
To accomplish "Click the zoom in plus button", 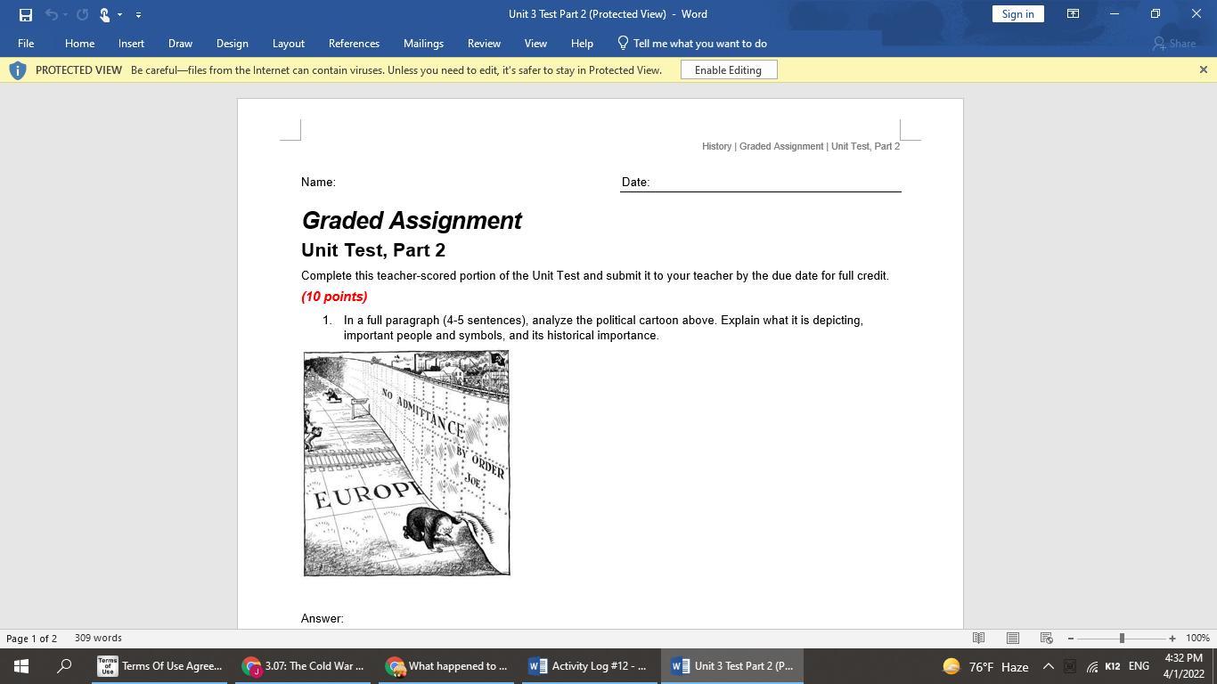I will 1172,639.
